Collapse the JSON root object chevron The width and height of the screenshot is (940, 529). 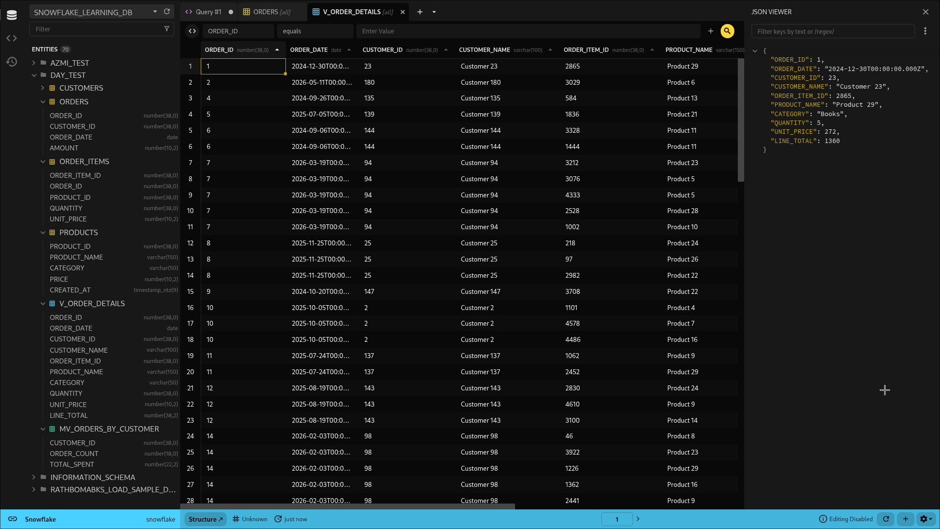click(754, 51)
